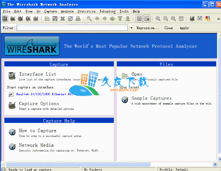The height and width of the screenshot is (171, 221).
Task: Clear the display filter
Action: [169, 28]
